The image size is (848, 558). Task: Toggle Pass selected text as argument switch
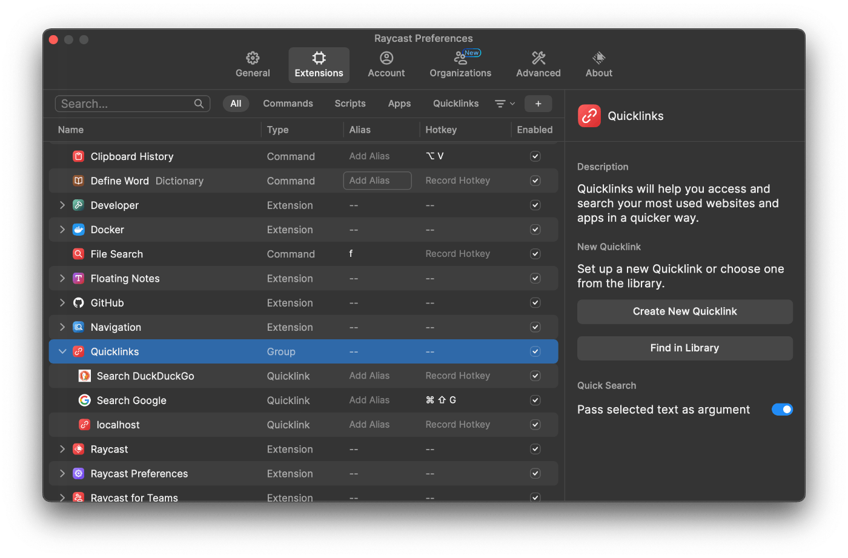782,410
